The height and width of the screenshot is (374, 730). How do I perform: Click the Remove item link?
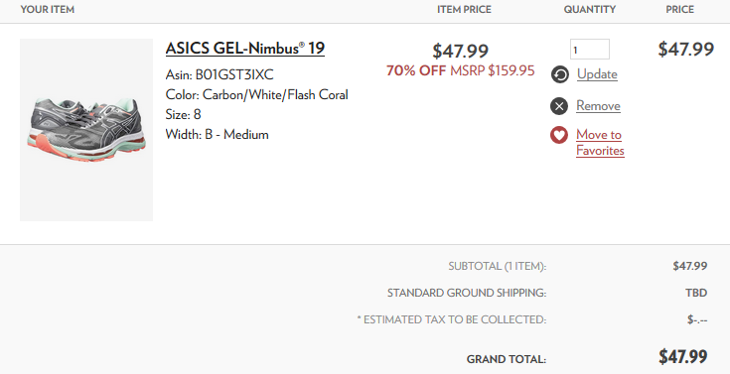tap(598, 106)
